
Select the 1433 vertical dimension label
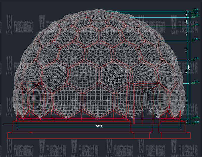pyautogui.click(x=186, y=72)
